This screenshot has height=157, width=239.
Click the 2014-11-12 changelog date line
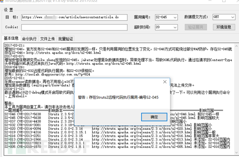coord(15,89)
